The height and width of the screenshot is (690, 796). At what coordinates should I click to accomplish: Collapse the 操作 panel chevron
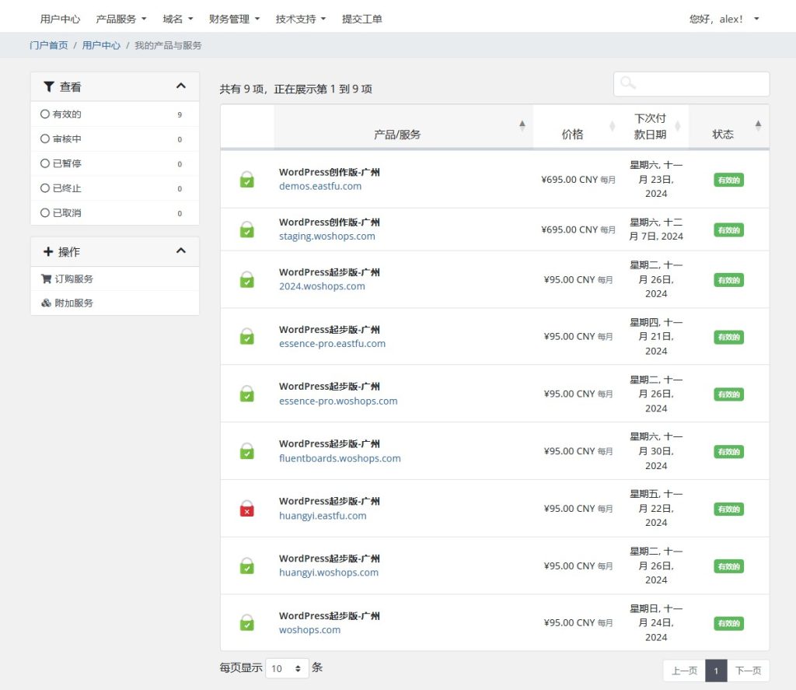coord(181,251)
